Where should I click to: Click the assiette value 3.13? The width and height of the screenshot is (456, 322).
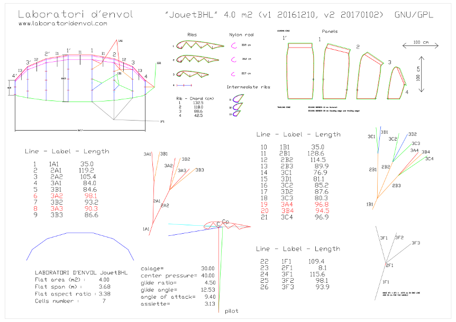pos(210,304)
